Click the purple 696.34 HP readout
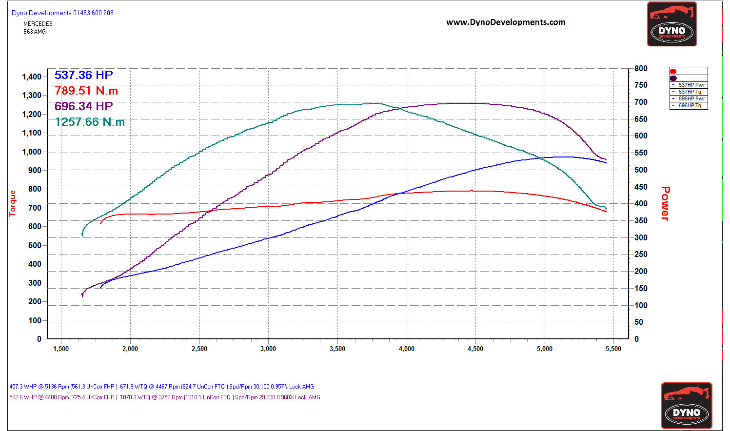Screen dimensions: 730x431 pos(83,106)
